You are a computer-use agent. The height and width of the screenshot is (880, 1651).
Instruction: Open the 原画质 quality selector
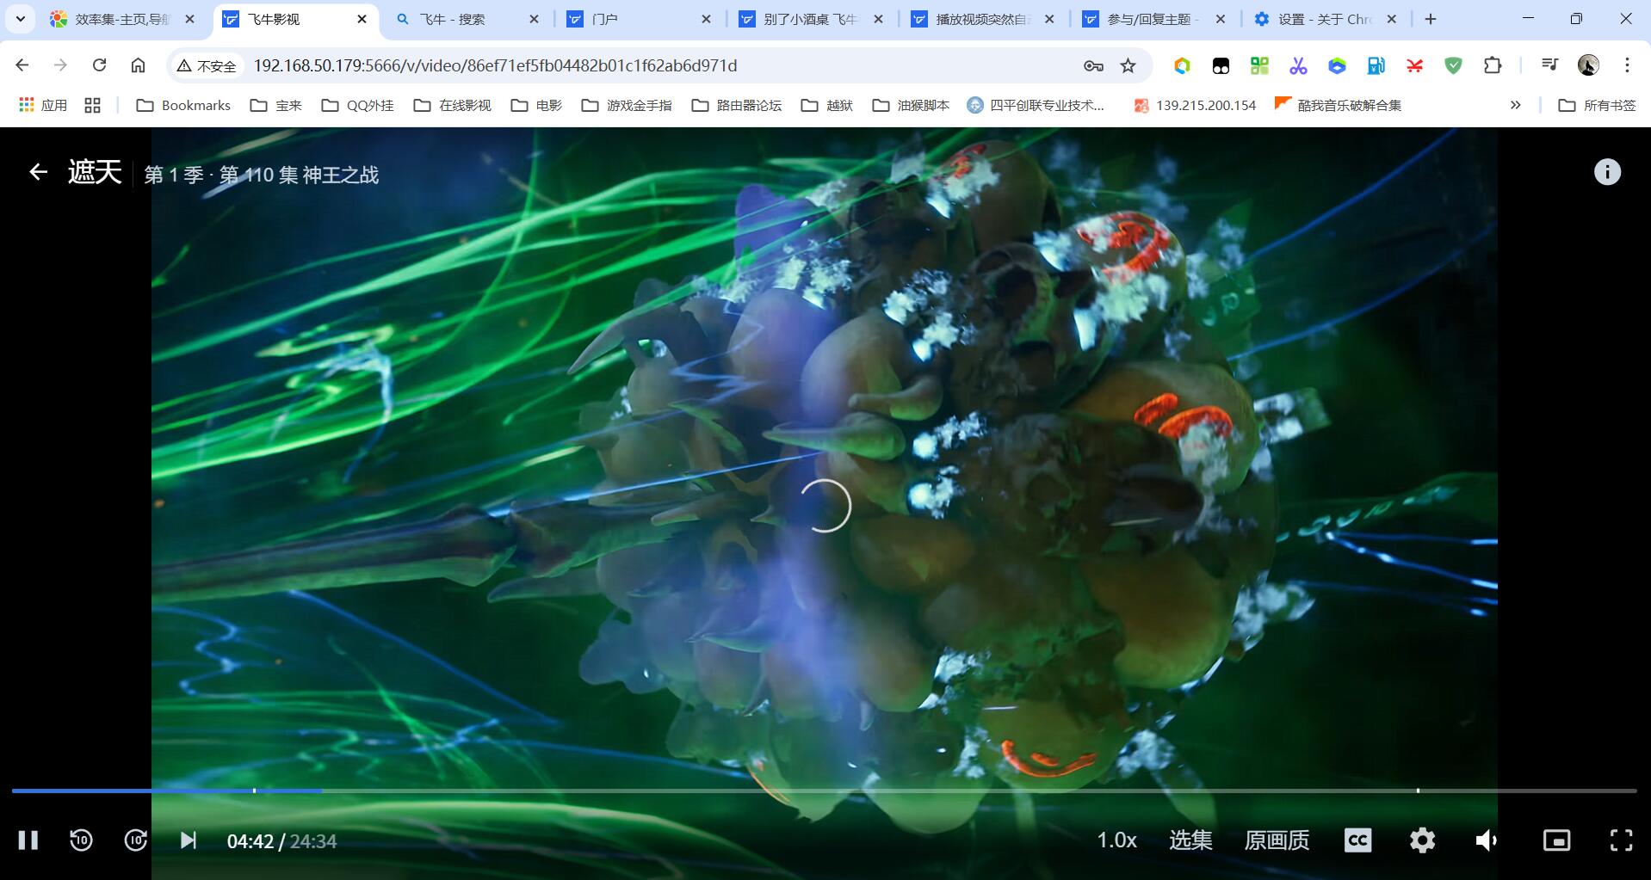[x=1277, y=840]
